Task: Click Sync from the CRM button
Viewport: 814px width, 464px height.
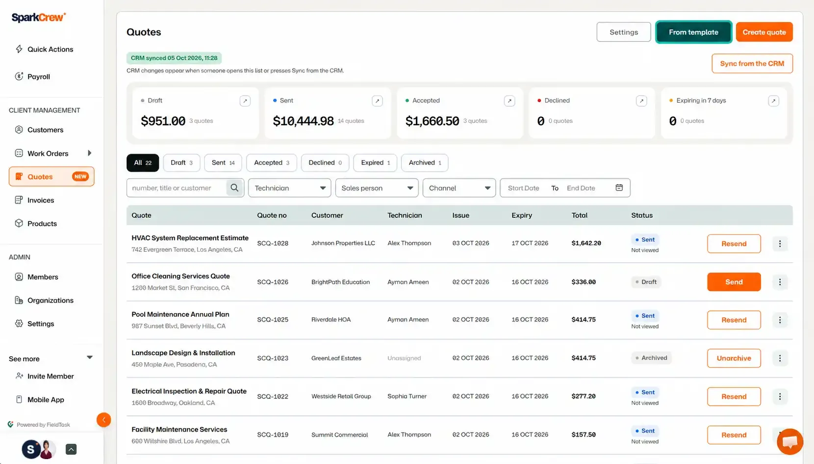Action: click(752, 64)
